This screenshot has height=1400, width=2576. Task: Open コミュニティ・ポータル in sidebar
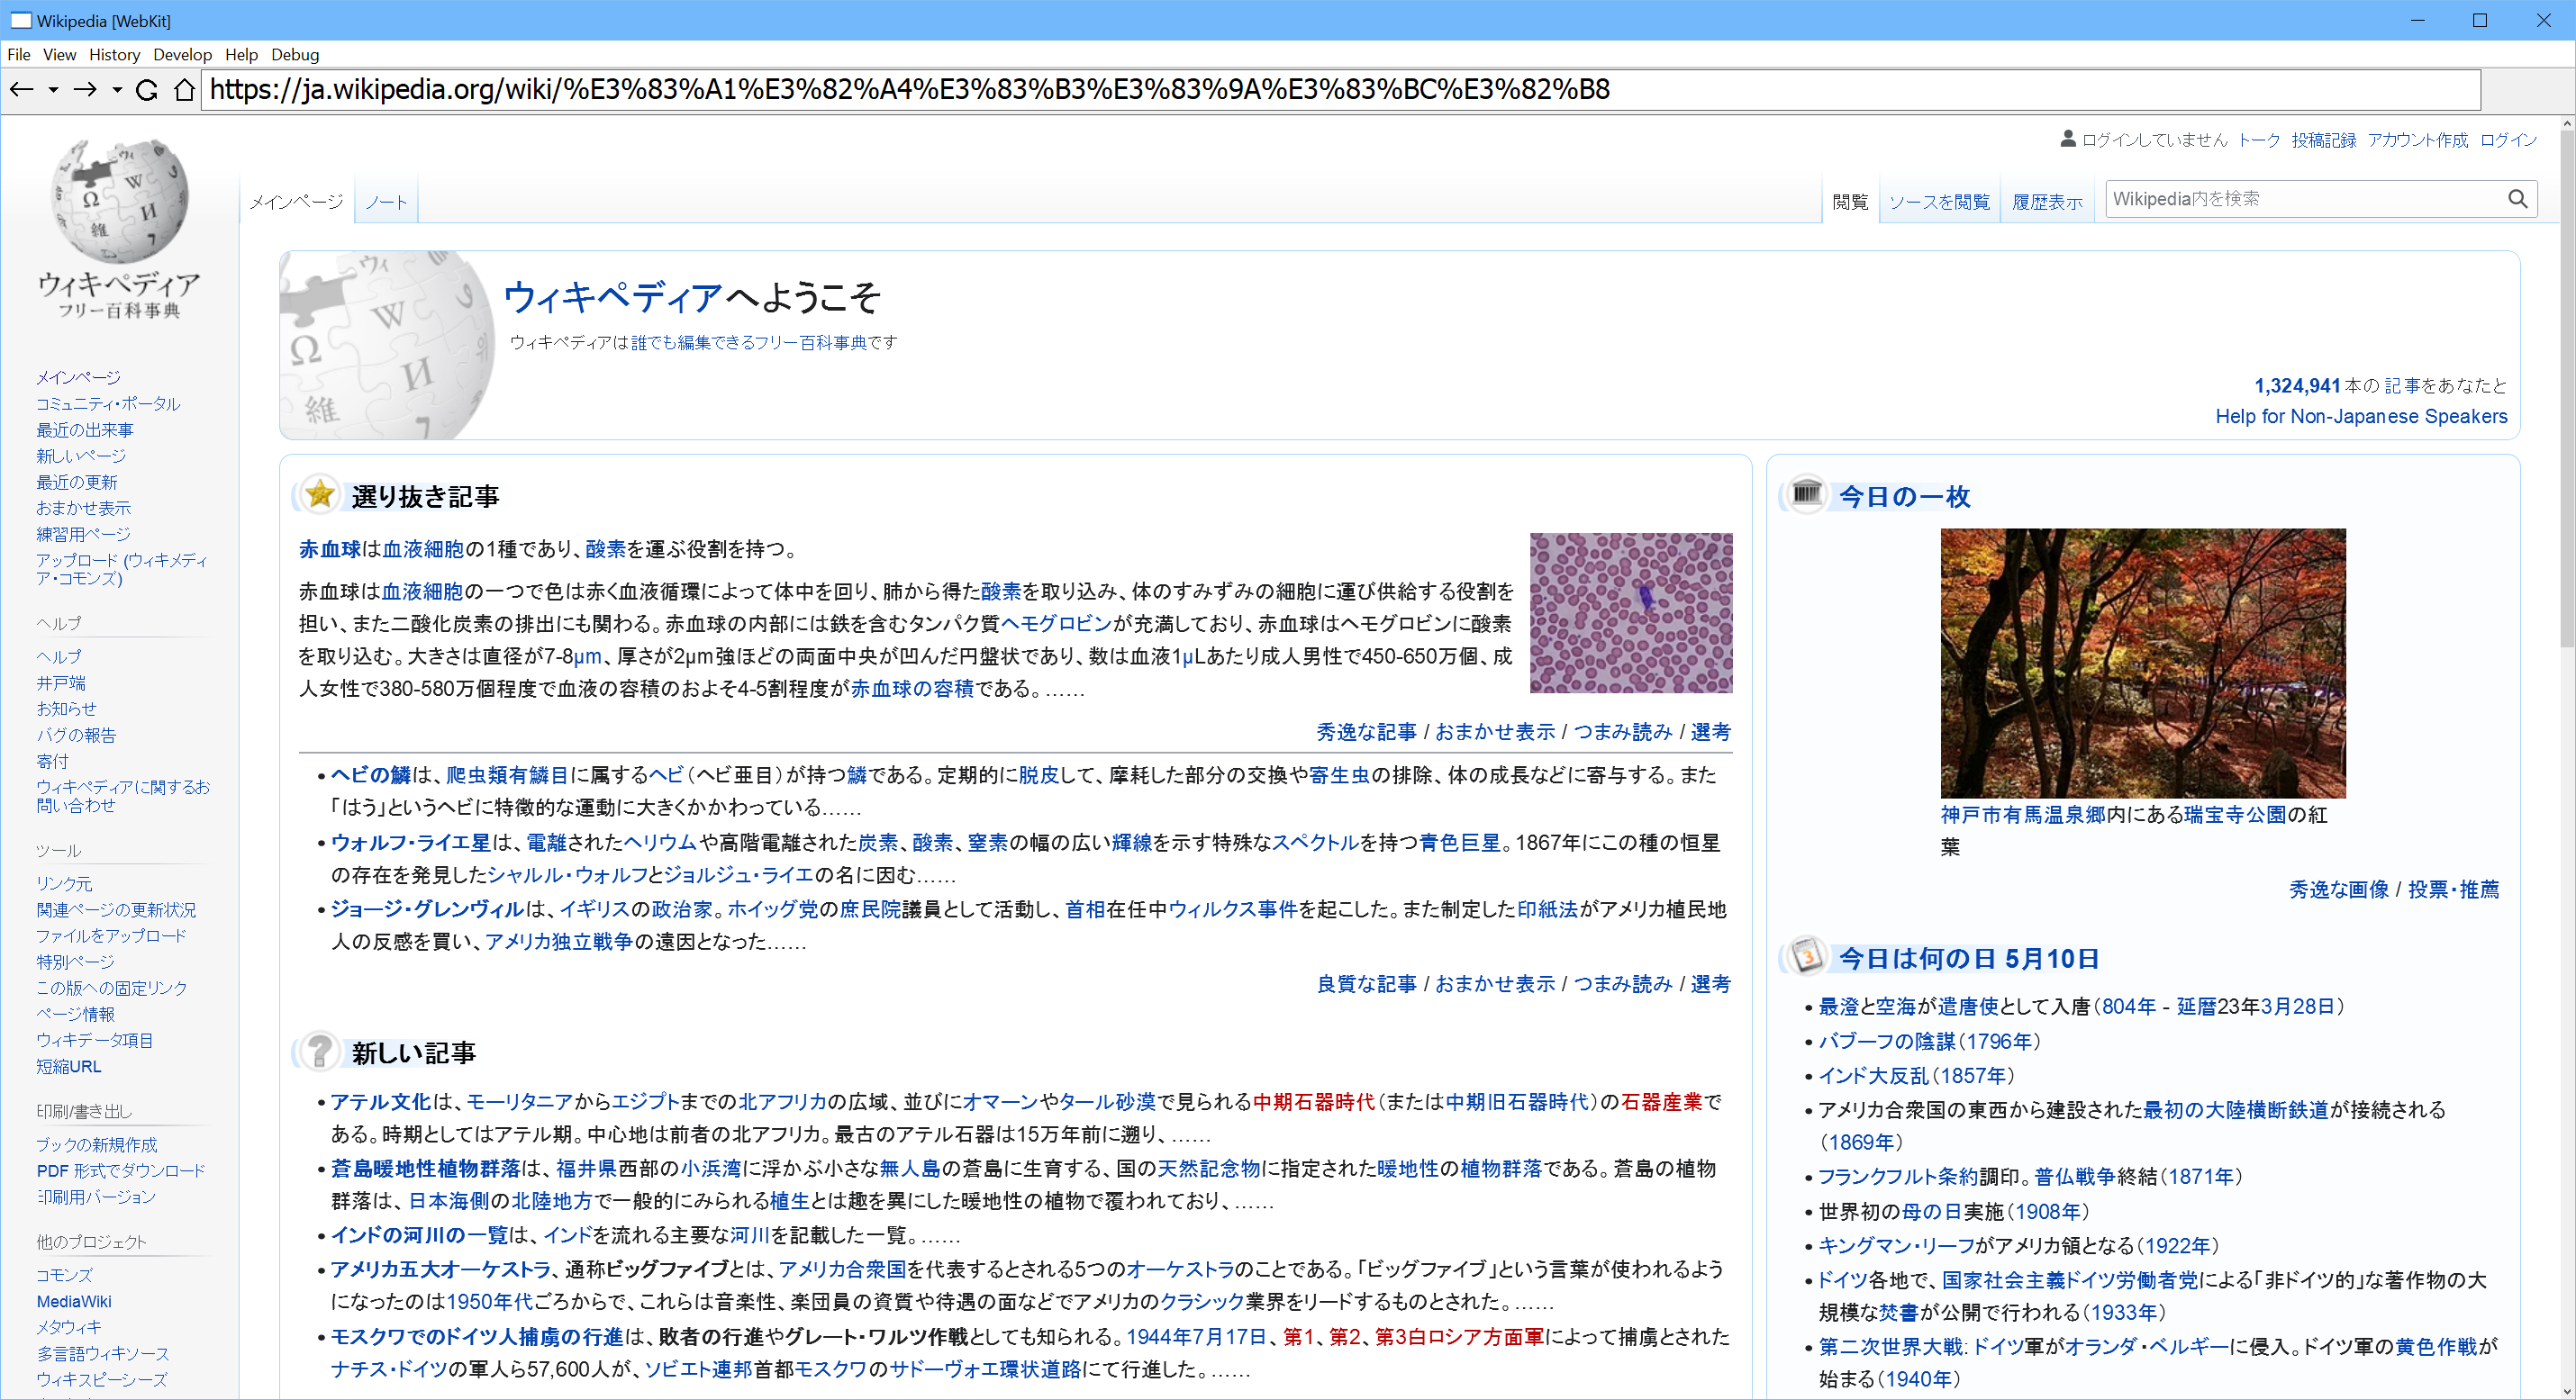pos(108,403)
